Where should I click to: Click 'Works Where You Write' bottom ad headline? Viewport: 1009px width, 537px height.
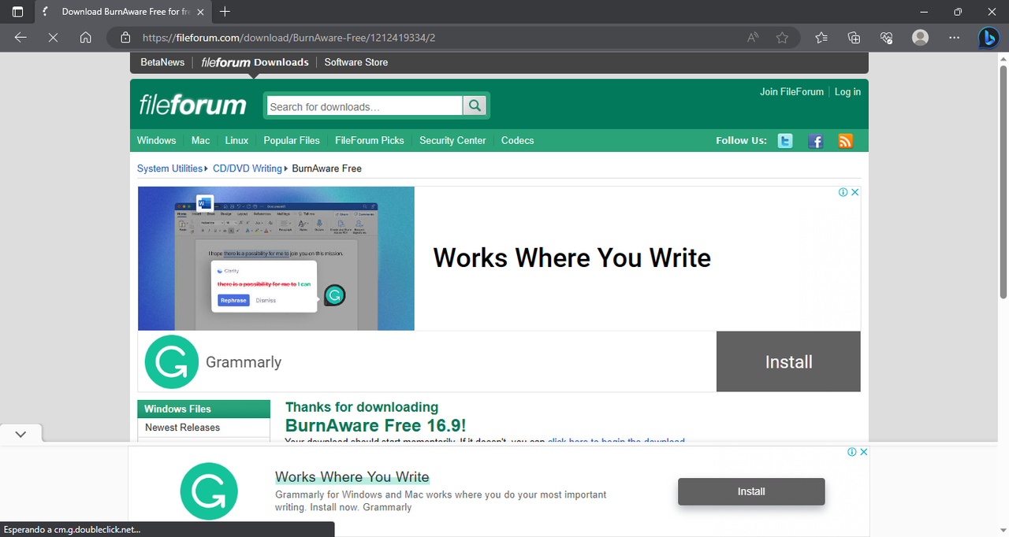pos(352,477)
